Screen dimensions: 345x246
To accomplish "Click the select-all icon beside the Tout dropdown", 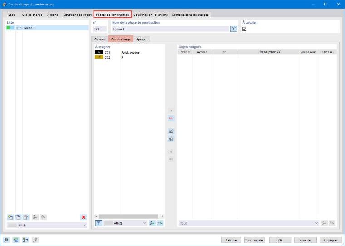I will 324,223.
